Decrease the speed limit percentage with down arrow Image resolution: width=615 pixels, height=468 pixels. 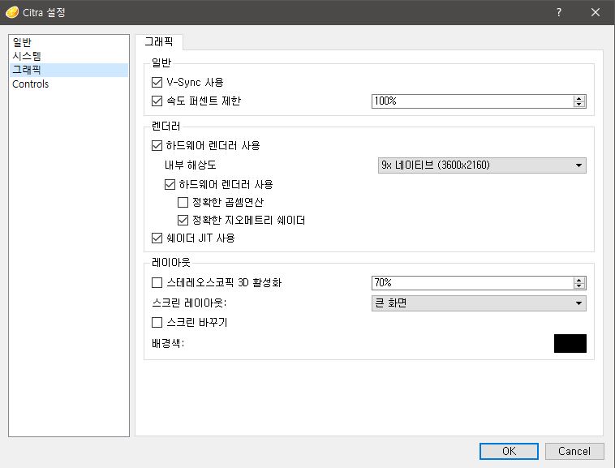pos(578,105)
